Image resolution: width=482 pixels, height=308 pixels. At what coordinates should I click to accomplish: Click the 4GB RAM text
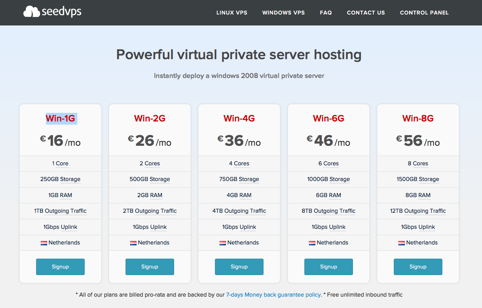[x=239, y=195]
